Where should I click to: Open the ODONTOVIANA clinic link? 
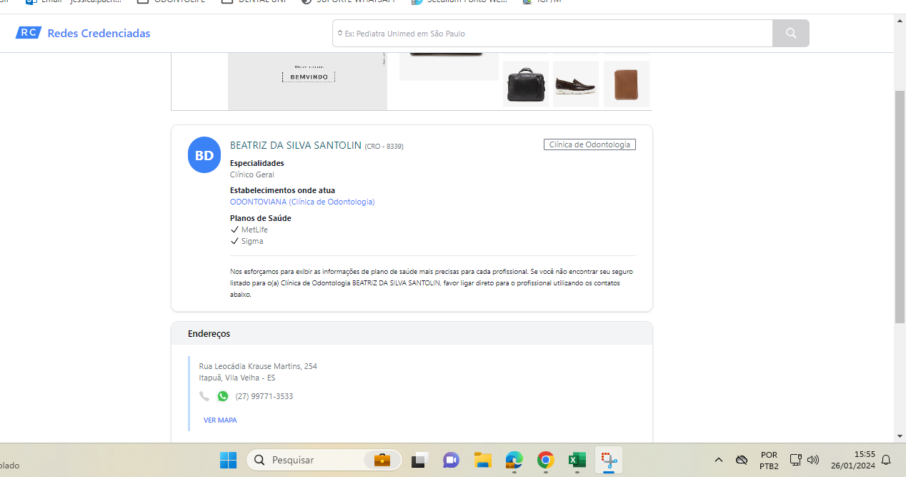[x=302, y=202]
